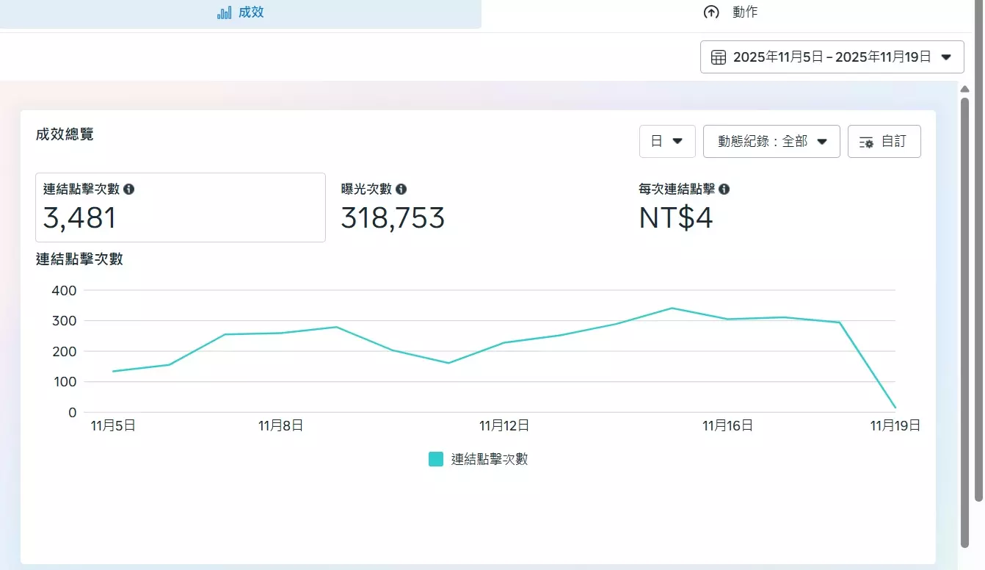Open the date range dropdown arrow
The width and height of the screenshot is (985, 570).
[x=946, y=57]
